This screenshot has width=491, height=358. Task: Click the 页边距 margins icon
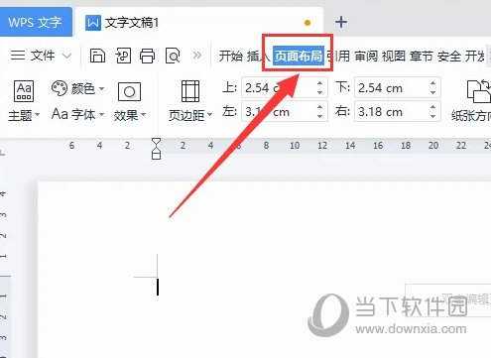click(x=190, y=91)
